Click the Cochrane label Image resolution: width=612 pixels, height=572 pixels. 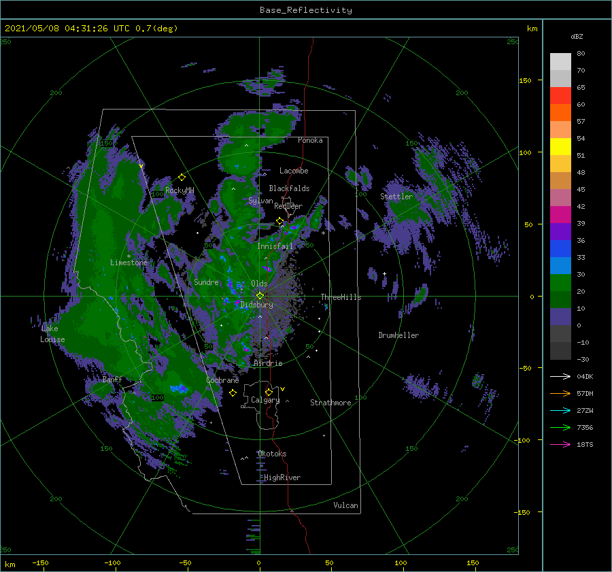(222, 380)
